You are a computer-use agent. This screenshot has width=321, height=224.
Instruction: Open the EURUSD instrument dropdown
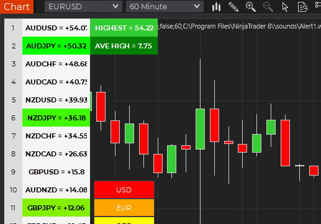click(83, 7)
